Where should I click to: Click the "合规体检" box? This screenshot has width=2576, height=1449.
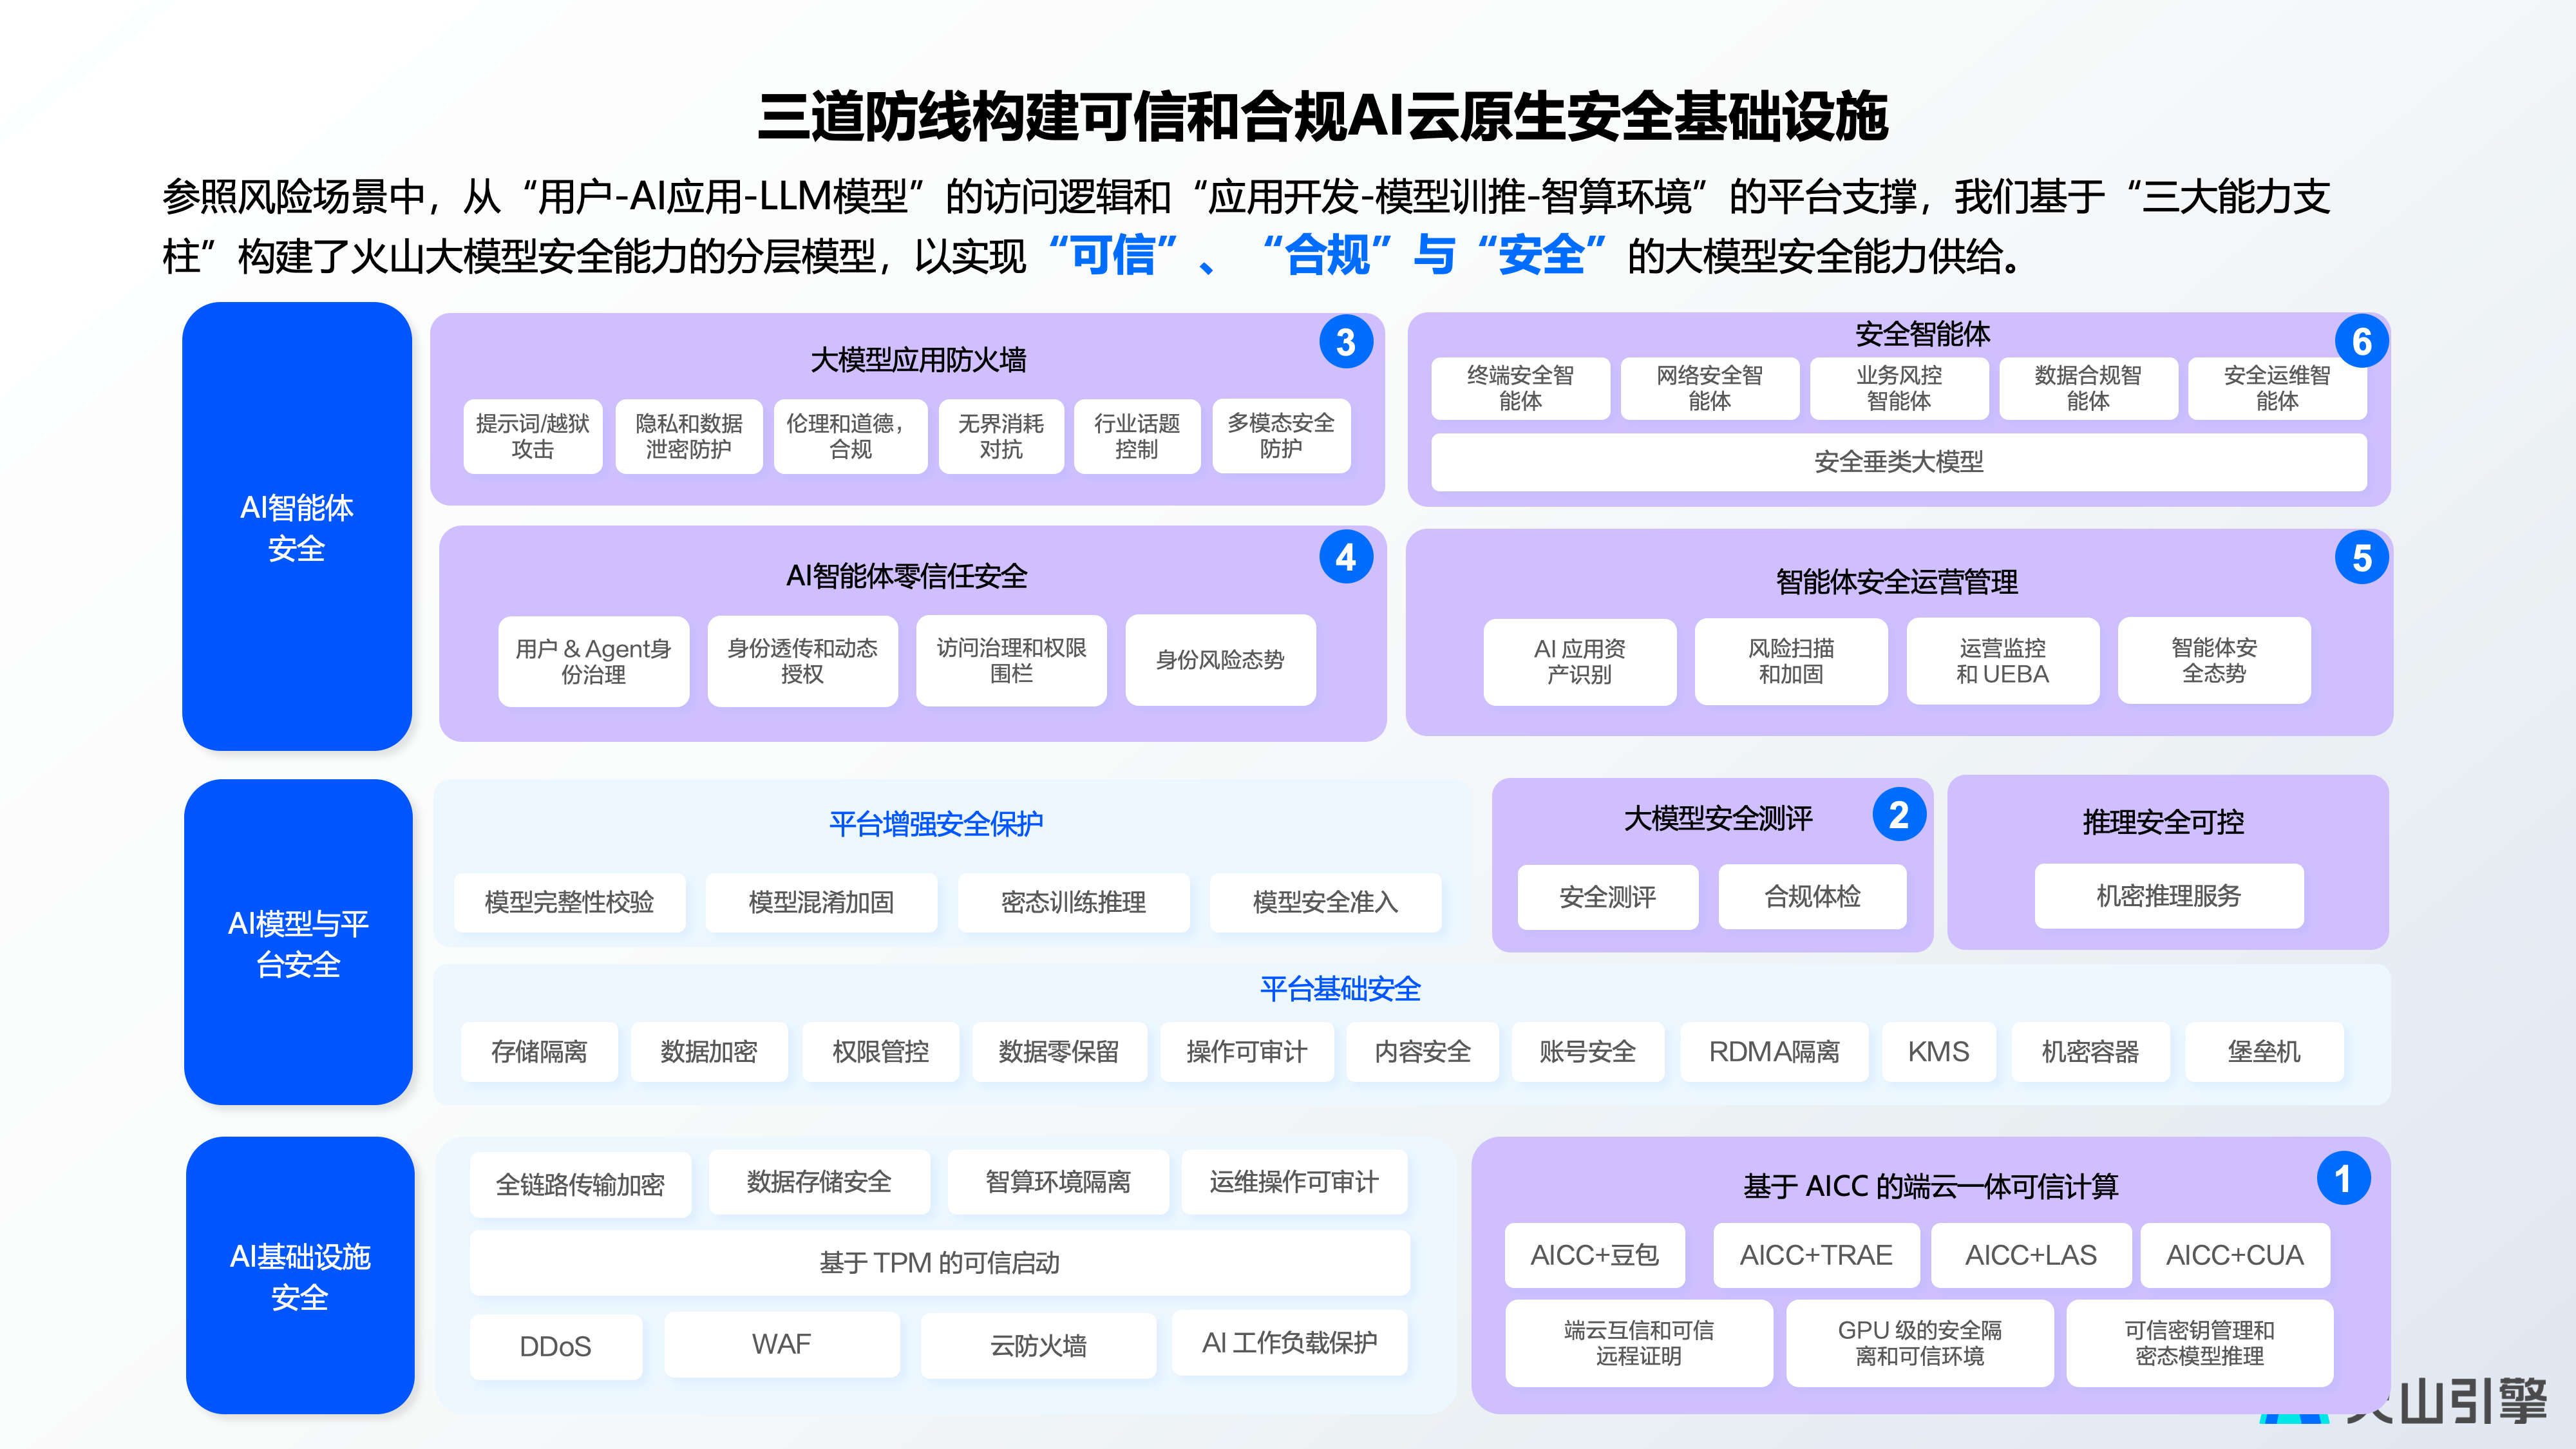[1813, 897]
